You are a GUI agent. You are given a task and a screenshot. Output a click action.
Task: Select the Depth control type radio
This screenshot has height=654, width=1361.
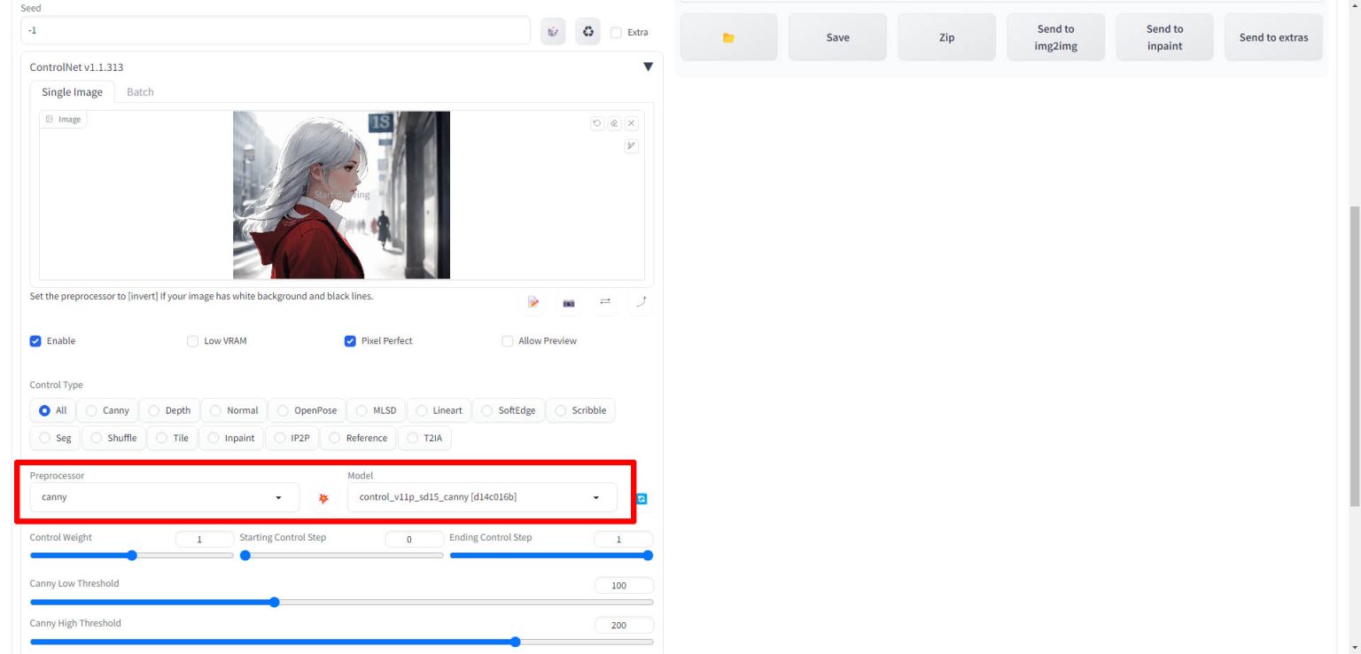click(x=154, y=411)
